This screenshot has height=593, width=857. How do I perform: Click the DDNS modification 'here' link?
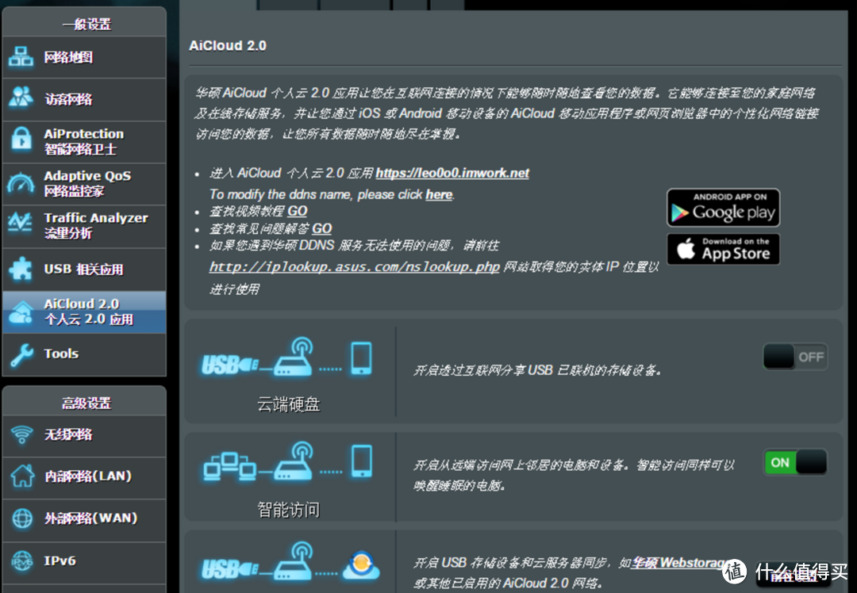(439, 194)
